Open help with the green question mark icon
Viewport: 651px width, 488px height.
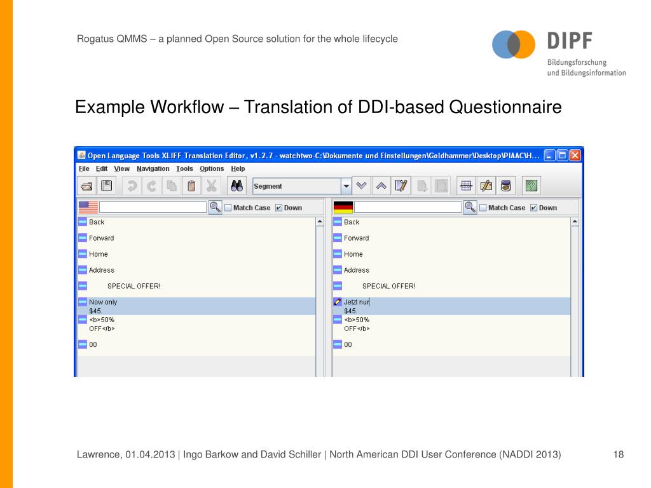[x=531, y=186]
